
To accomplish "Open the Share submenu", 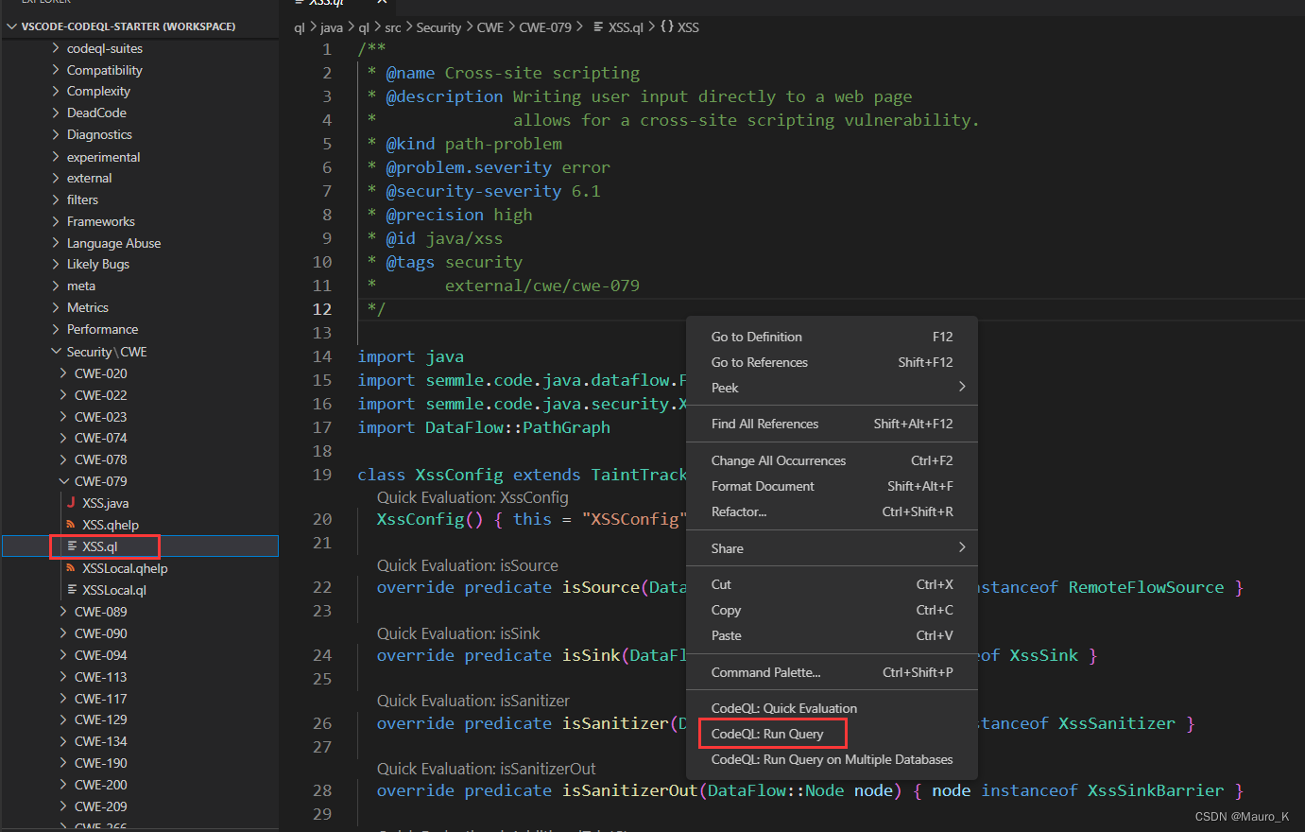I will click(x=832, y=548).
